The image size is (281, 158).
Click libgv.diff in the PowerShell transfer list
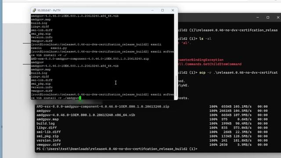tap(47, 128)
